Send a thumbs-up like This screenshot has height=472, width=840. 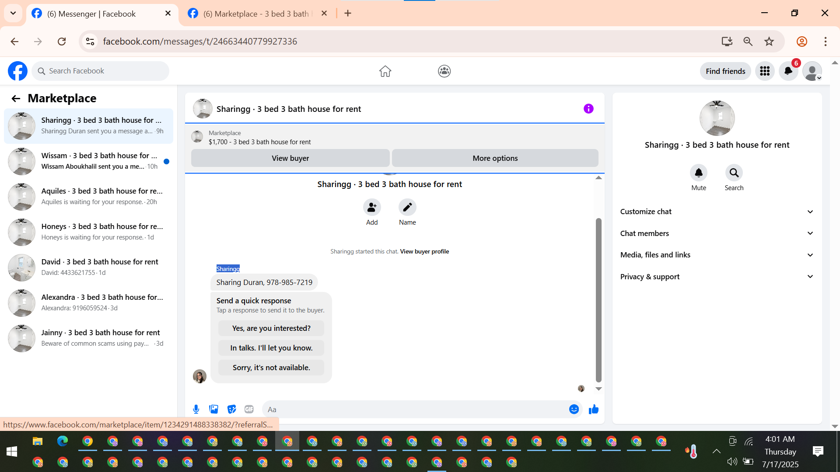tap(593, 409)
